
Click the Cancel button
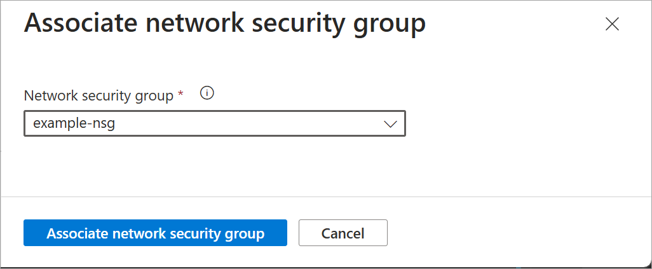coord(343,233)
